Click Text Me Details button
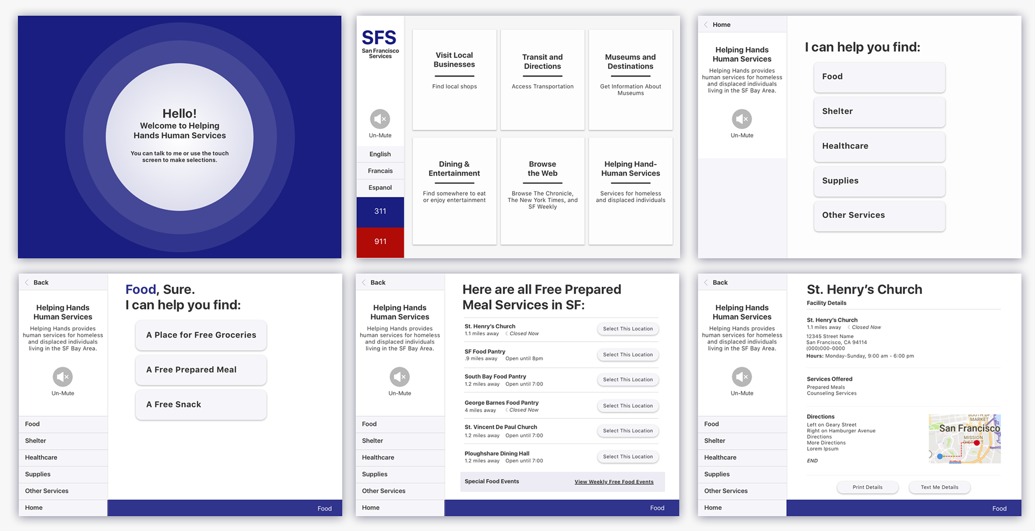 [940, 487]
